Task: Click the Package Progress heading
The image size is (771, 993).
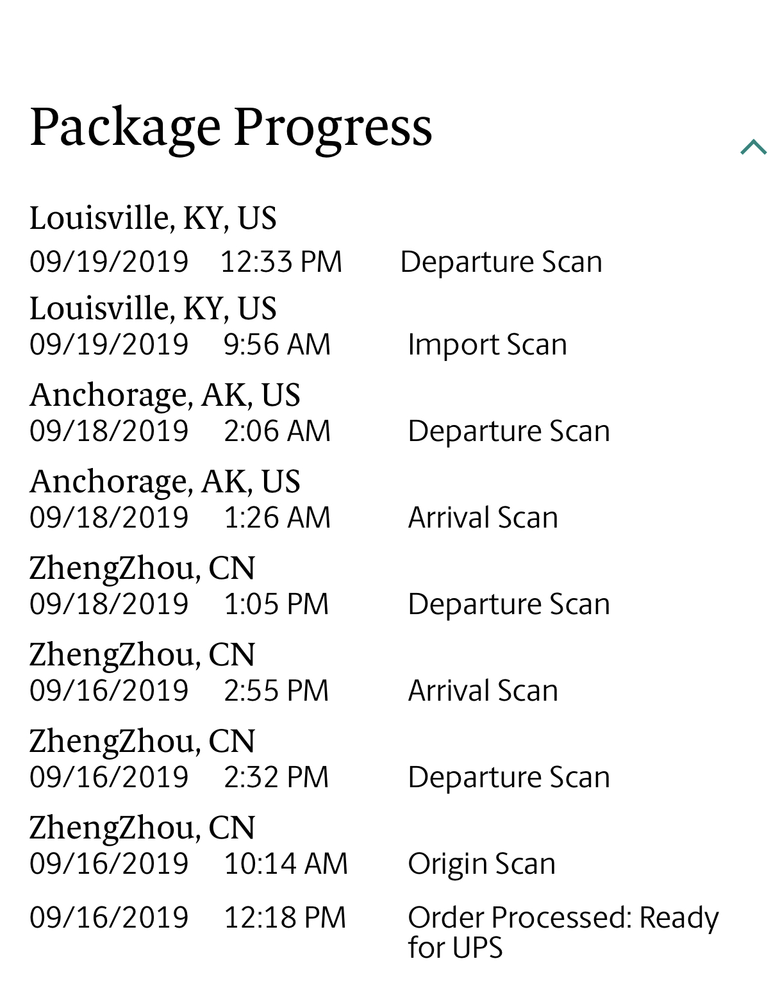Action: [231, 128]
